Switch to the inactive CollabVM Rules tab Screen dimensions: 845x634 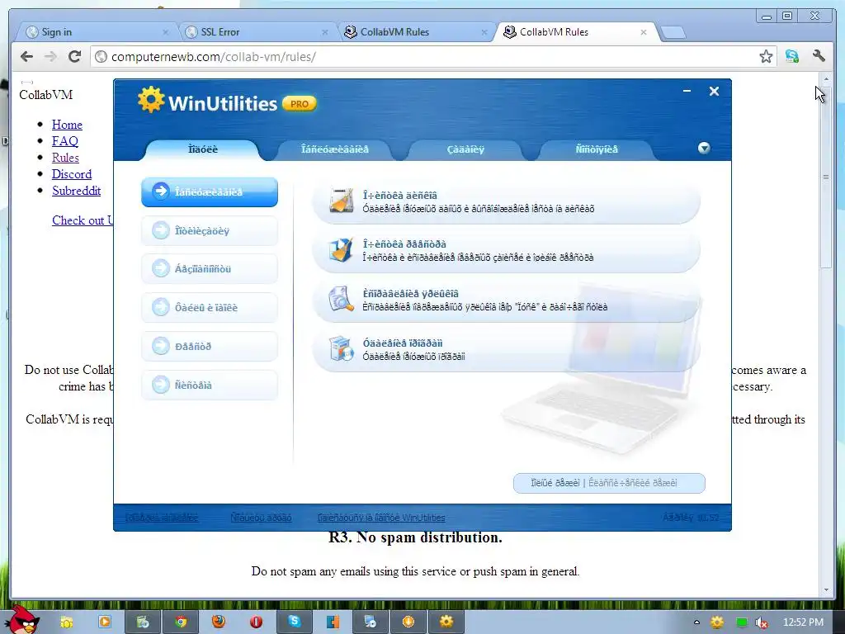(x=415, y=32)
